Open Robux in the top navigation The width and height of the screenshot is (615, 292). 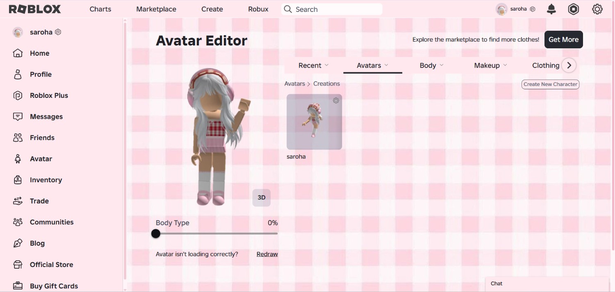[258, 9]
